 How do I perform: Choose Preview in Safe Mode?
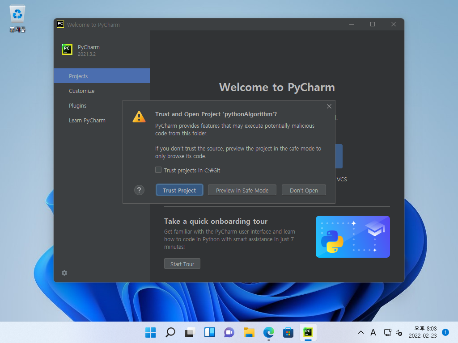tap(242, 190)
